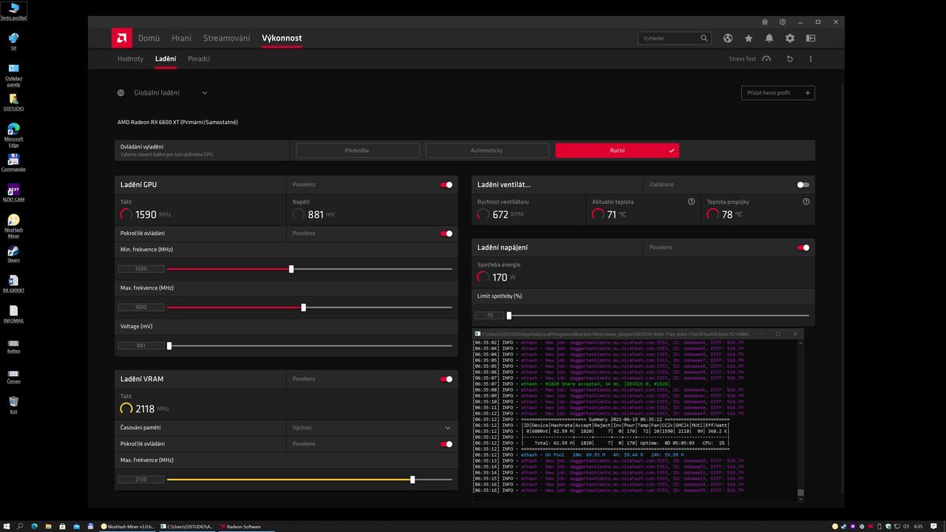946x532 pixels.
Task: Launch the Stress Test gauge icon
Action: (766, 58)
